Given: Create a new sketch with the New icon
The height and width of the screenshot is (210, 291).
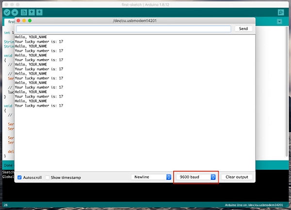Looking at the screenshot, I should coord(24,12).
